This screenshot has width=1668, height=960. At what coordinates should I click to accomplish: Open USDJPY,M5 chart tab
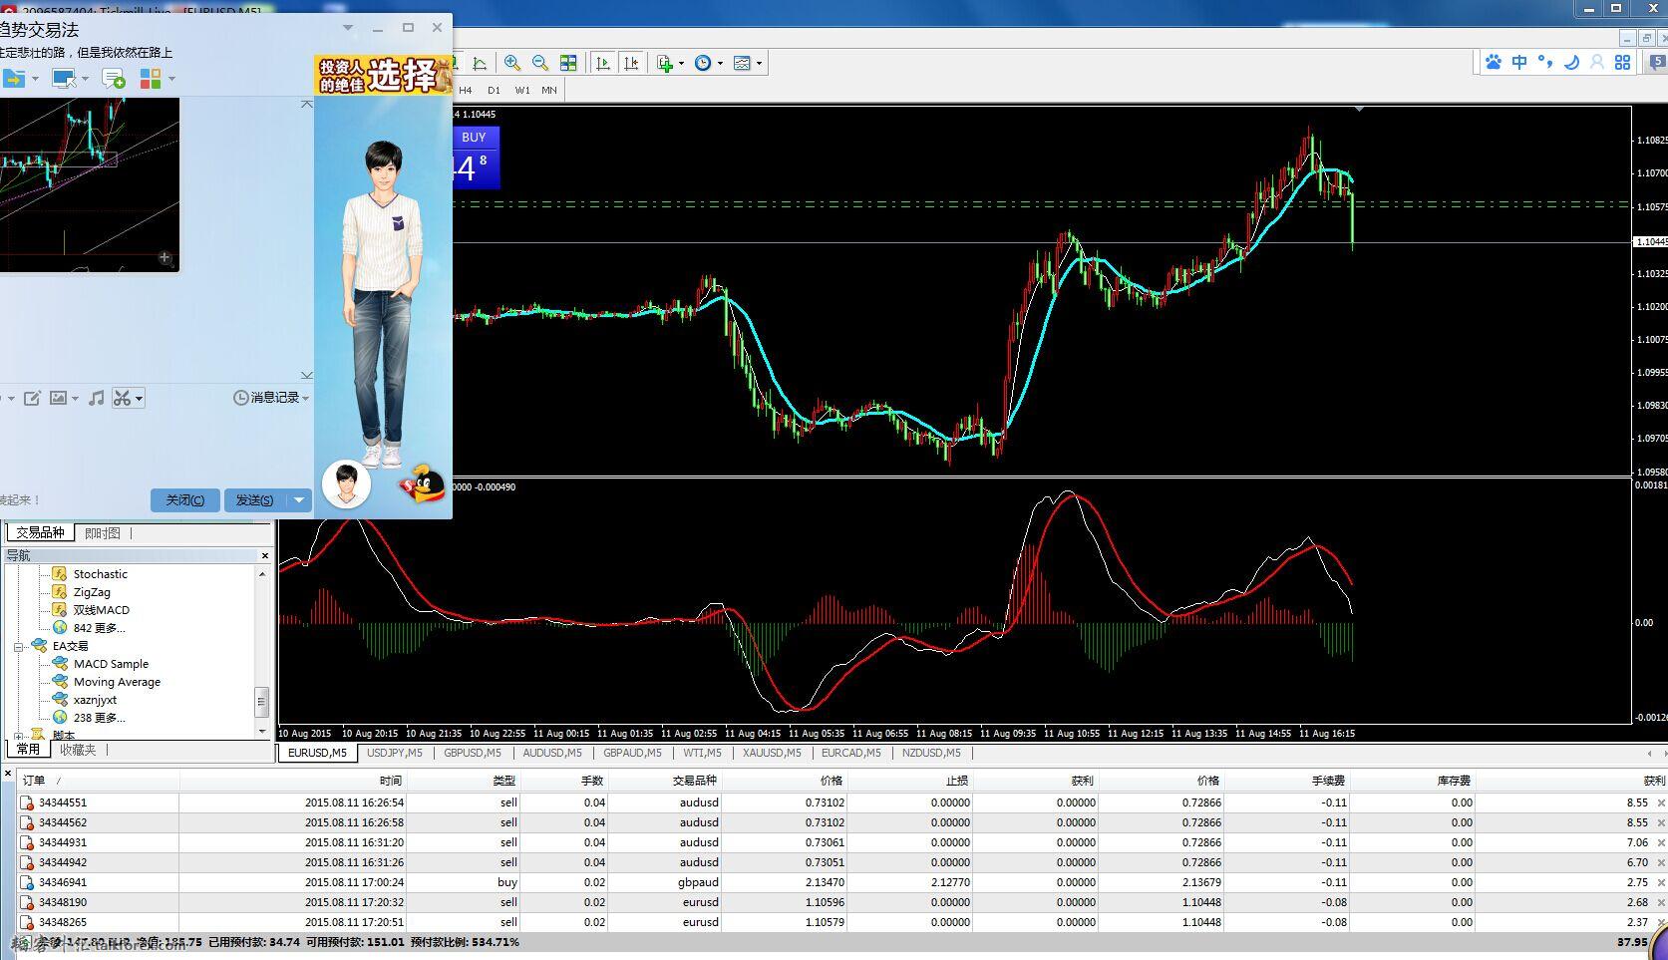tap(395, 754)
